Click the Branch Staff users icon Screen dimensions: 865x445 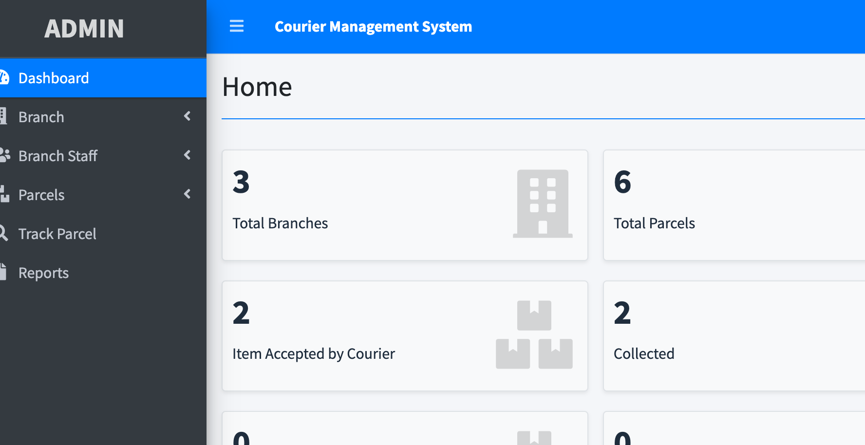[5, 155]
